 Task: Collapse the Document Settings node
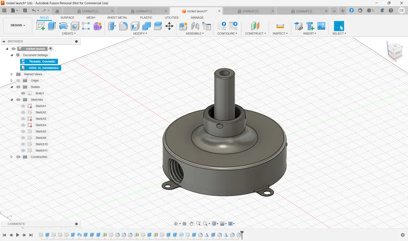point(11,55)
